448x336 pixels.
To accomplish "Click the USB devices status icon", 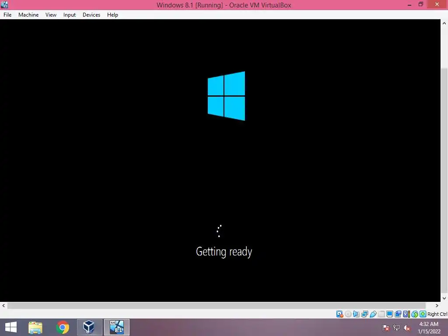I will pyautogui.click(x=373, y=314).
